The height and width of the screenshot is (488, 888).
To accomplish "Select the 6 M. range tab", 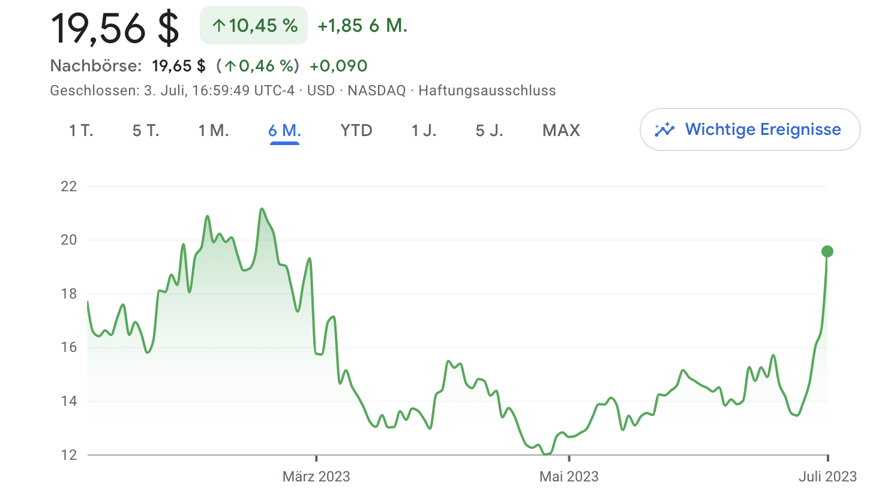I will click(x=284, y=131).
